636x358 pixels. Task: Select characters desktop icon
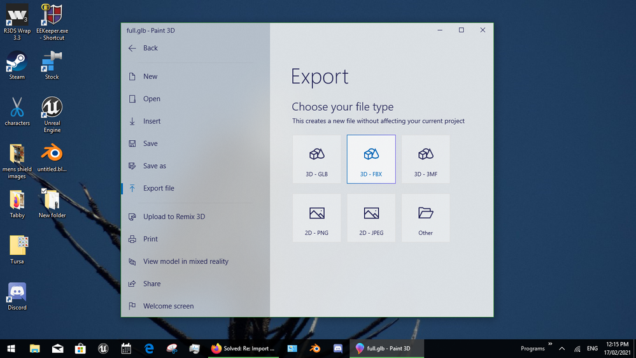17,111
